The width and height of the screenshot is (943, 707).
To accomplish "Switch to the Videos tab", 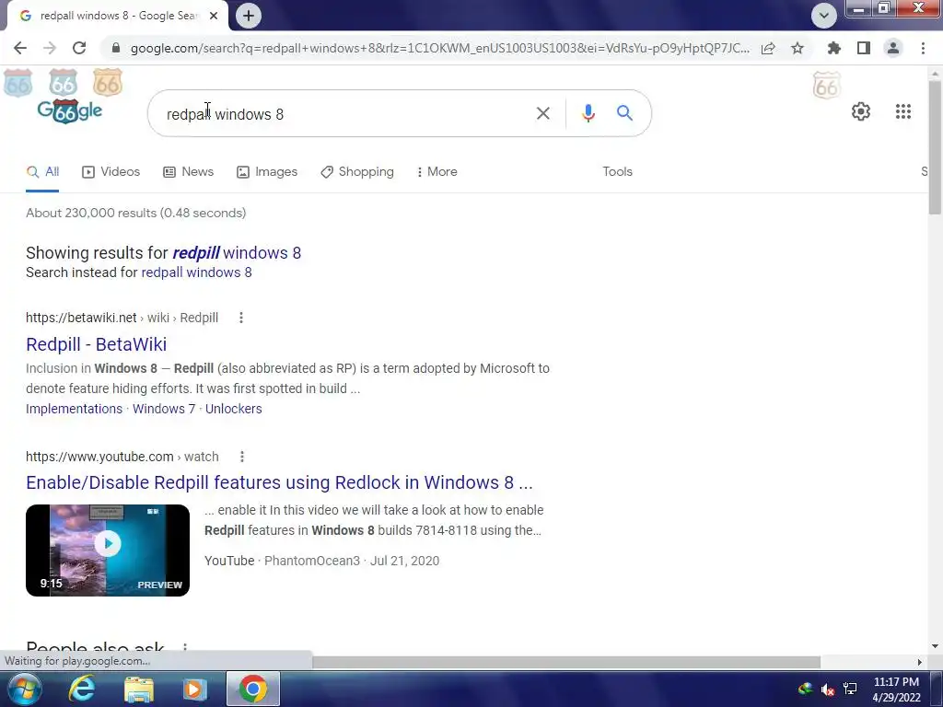I will pyautogui.click(x=111, y=172).
